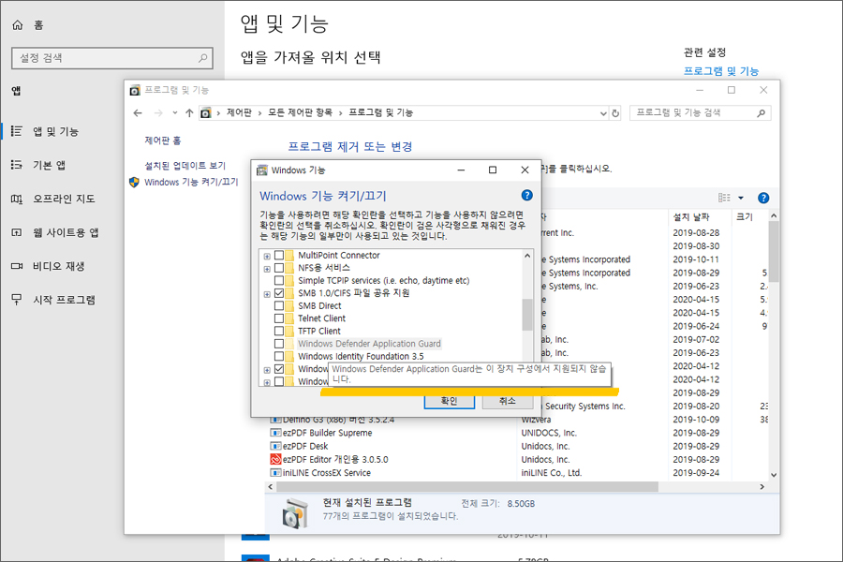Screen dimensions: 843x562
Task: Open view options dropdown arrow in programs toolbar
Action: (741, 198)
